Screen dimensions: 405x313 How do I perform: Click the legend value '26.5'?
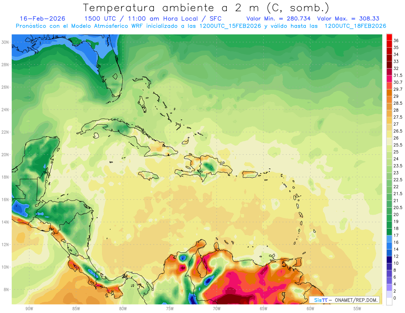point(398,131)
